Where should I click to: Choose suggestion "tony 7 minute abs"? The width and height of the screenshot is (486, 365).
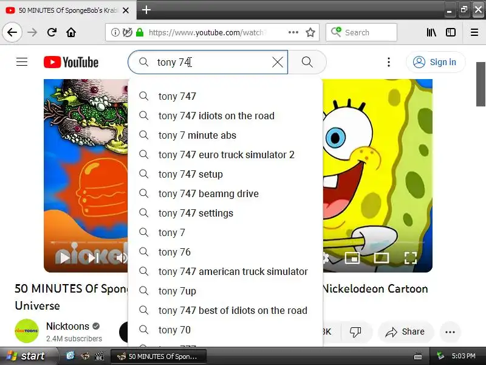(x=225, y=135)
